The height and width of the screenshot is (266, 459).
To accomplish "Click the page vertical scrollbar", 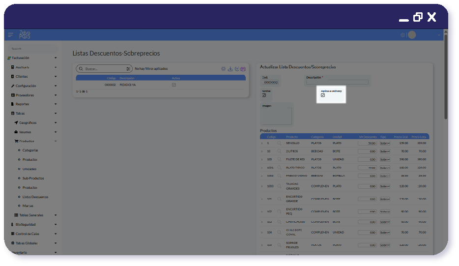I will [446, 77].
